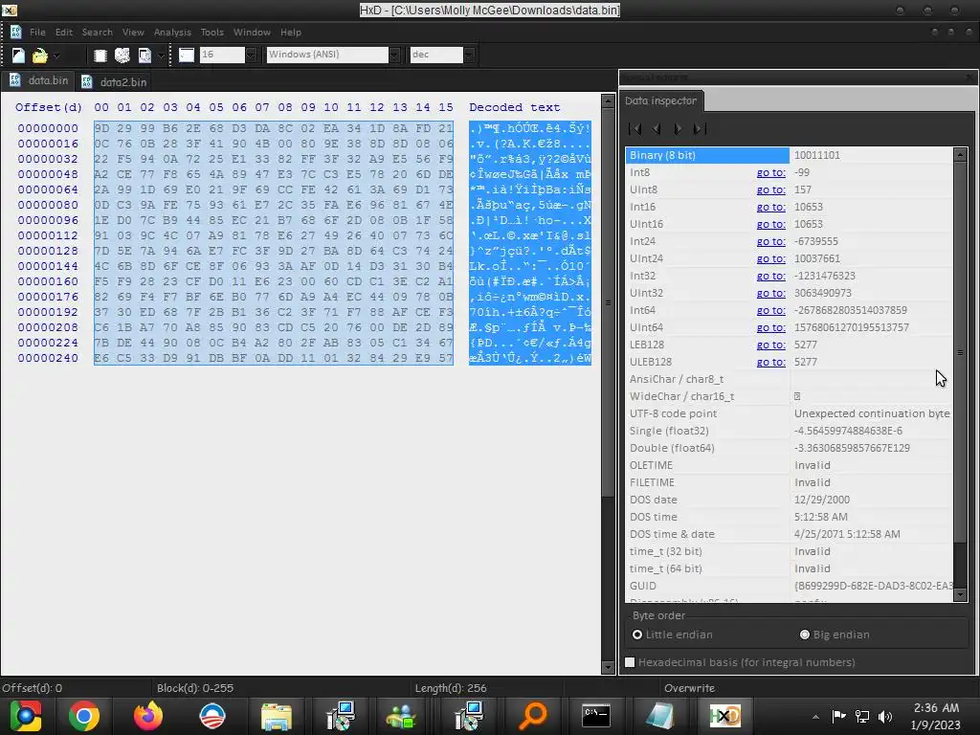Expand the dec offset base dropdown

pyautogui.click(x=469, y=55)
